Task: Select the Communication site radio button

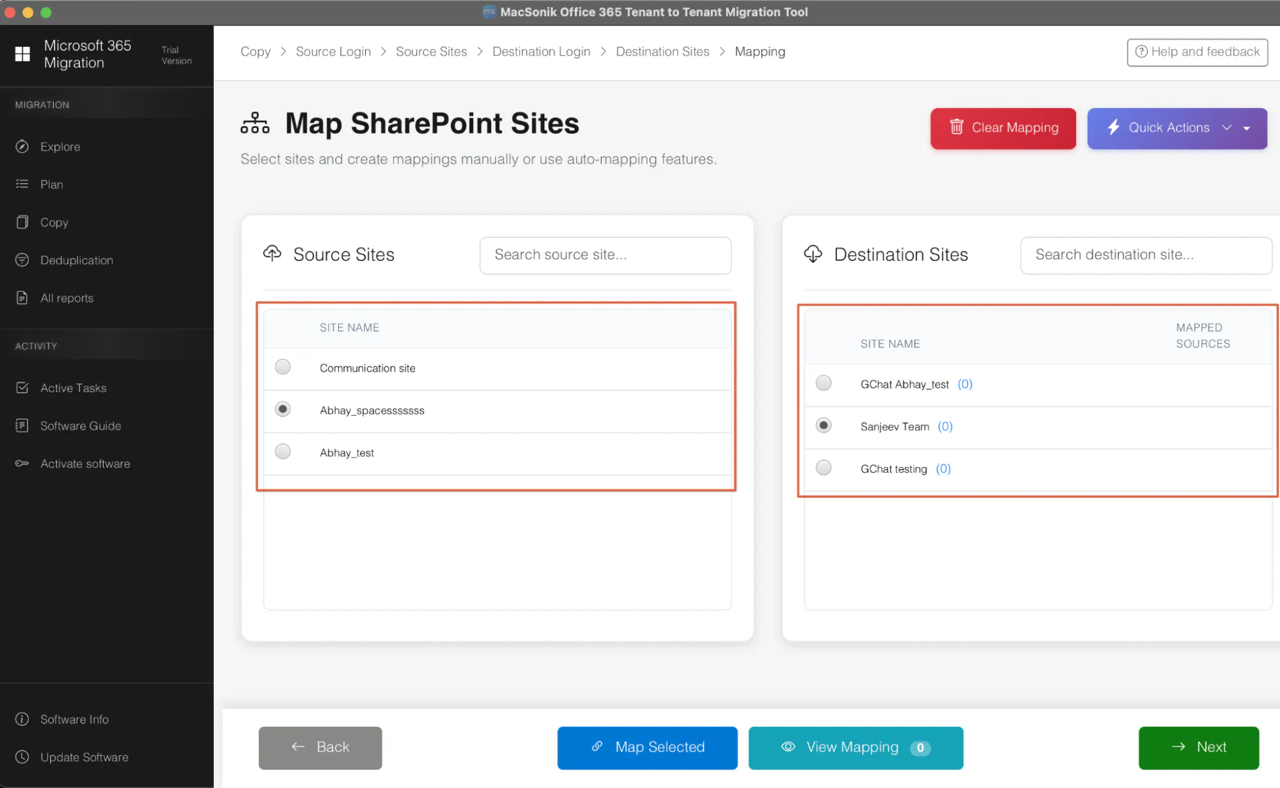Action: [282, 366]
